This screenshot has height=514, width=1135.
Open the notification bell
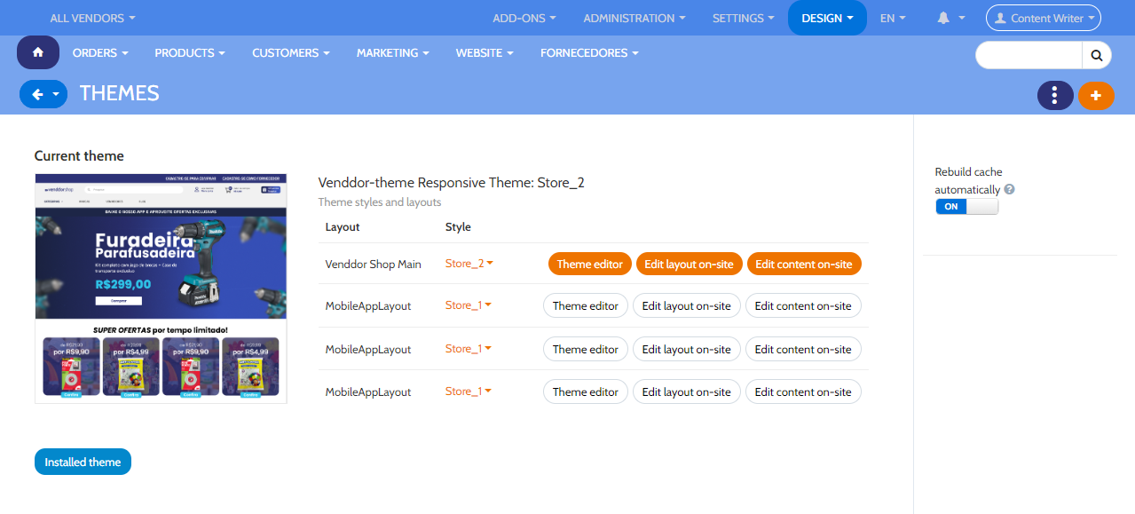tap(945, 17)
